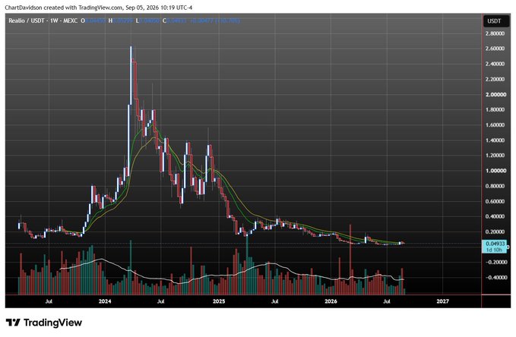Click the Jul label between 2025 and 2026

(x=275, y=301)
